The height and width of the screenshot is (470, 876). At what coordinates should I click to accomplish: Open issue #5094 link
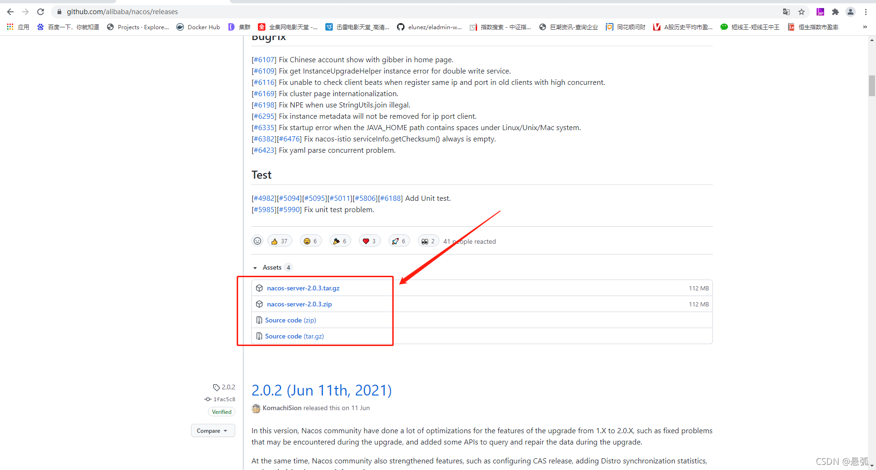point(289,198)
